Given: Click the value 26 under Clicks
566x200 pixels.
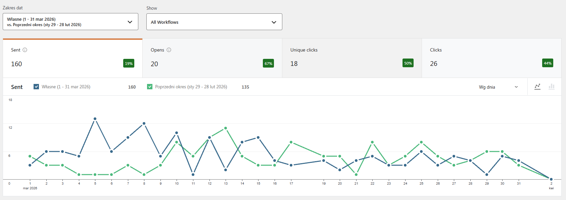Looking at the screenshot, I should [x=434, y=64].
